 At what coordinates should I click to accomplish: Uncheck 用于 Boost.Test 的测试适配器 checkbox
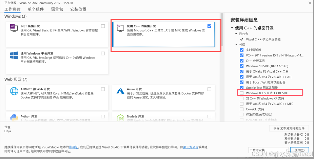tap(242, 82)
